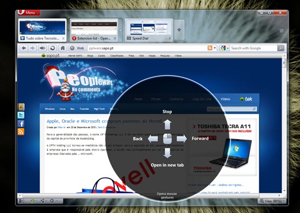300x213 pixels.
Task: Click the RSS feed icon in address bar
Action: coord(210,48)
